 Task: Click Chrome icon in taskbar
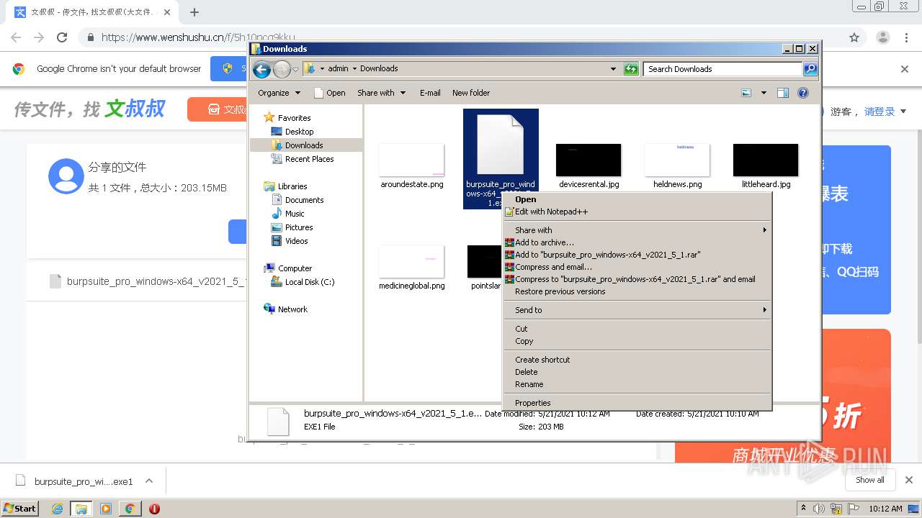[130, 508]
